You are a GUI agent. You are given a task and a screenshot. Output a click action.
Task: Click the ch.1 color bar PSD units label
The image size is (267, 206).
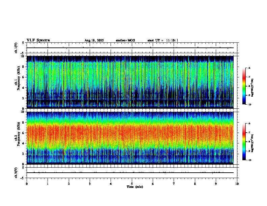click(253, 88)
